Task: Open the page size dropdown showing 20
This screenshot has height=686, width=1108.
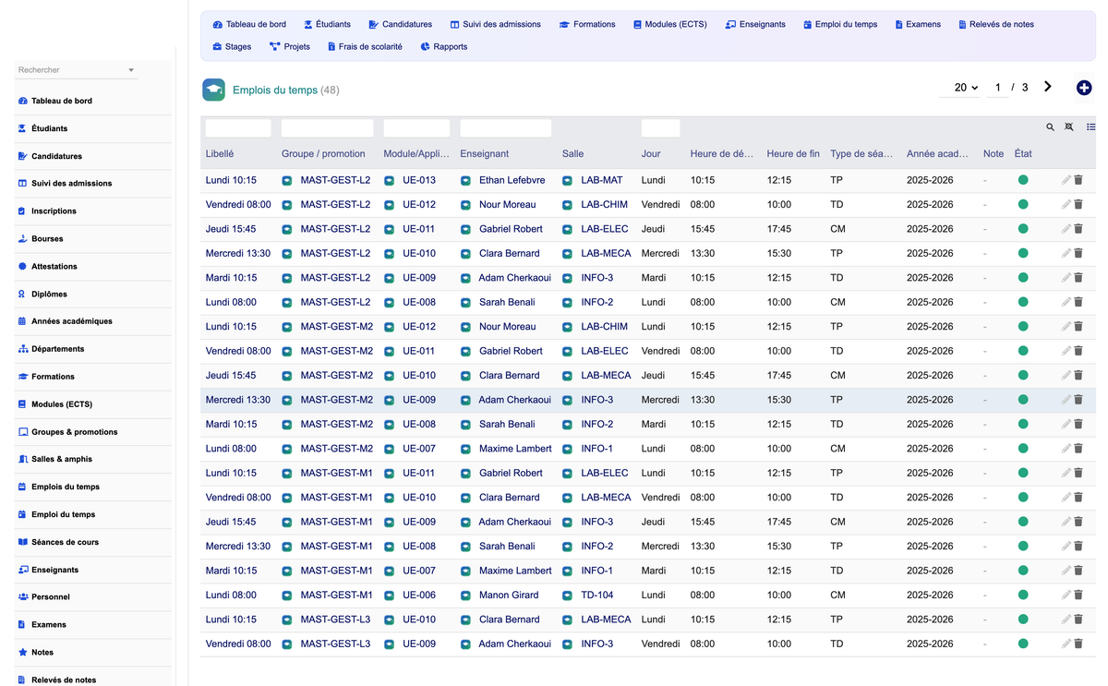Action: 966,88
